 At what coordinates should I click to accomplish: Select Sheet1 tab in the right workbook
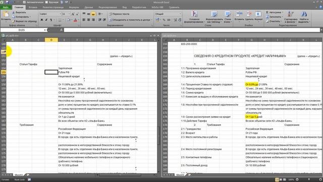pos(180,175)
